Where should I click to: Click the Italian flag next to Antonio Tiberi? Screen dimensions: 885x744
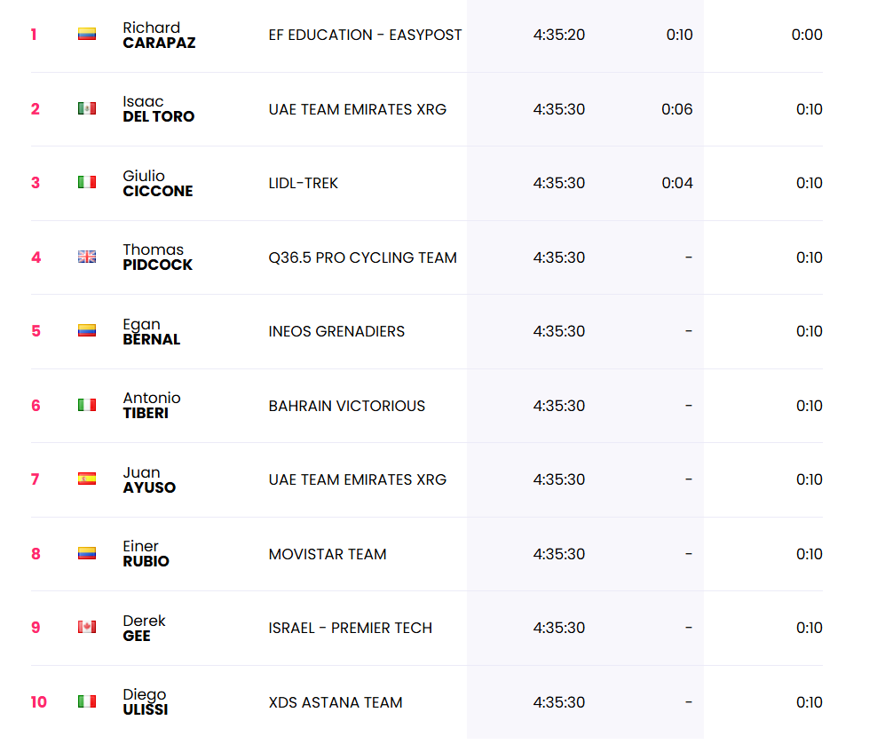[x=87, y=405]
